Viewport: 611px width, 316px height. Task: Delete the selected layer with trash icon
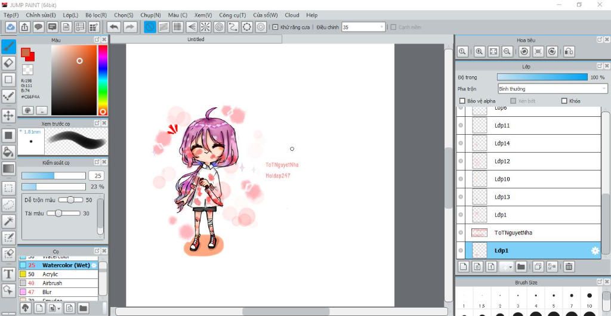(569, 267)
